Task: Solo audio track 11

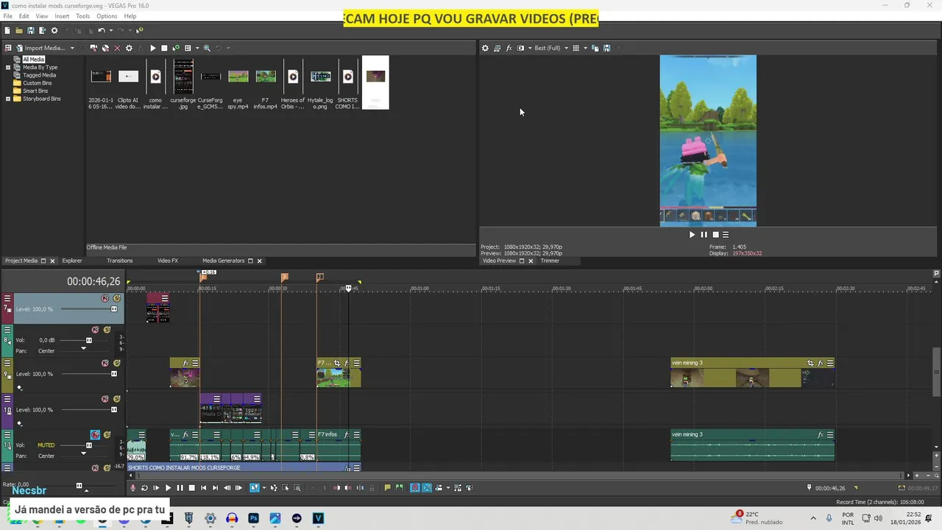Action: coord(107,435)
